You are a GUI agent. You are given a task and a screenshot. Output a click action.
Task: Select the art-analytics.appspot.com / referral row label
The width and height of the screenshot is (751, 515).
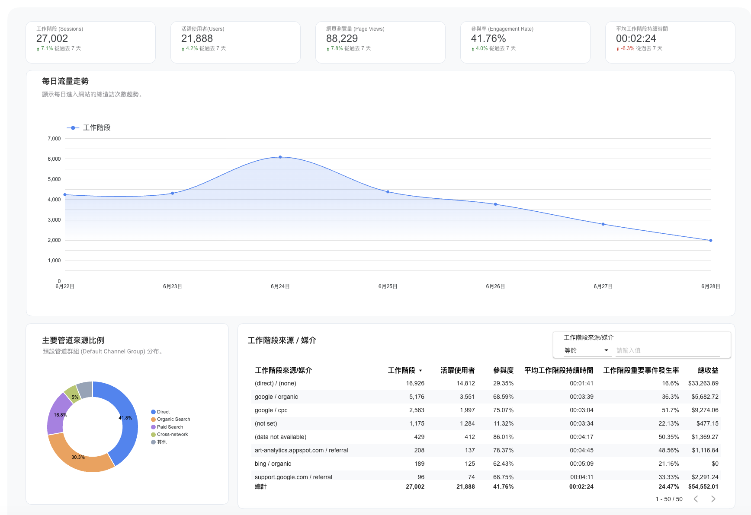302,450
